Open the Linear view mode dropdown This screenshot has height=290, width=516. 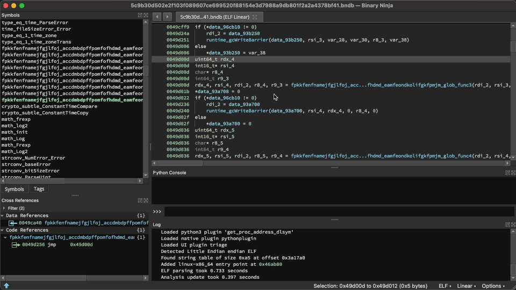click(x=467, y=286)
